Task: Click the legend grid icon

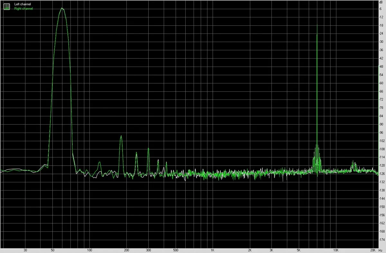Action: pos(7,6)
